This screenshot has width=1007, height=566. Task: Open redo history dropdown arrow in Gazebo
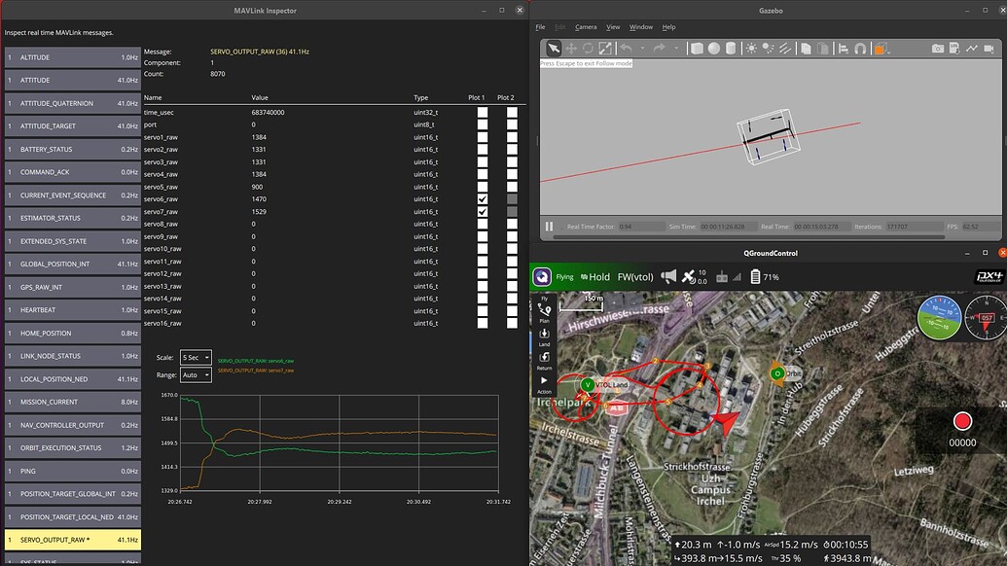675,48
